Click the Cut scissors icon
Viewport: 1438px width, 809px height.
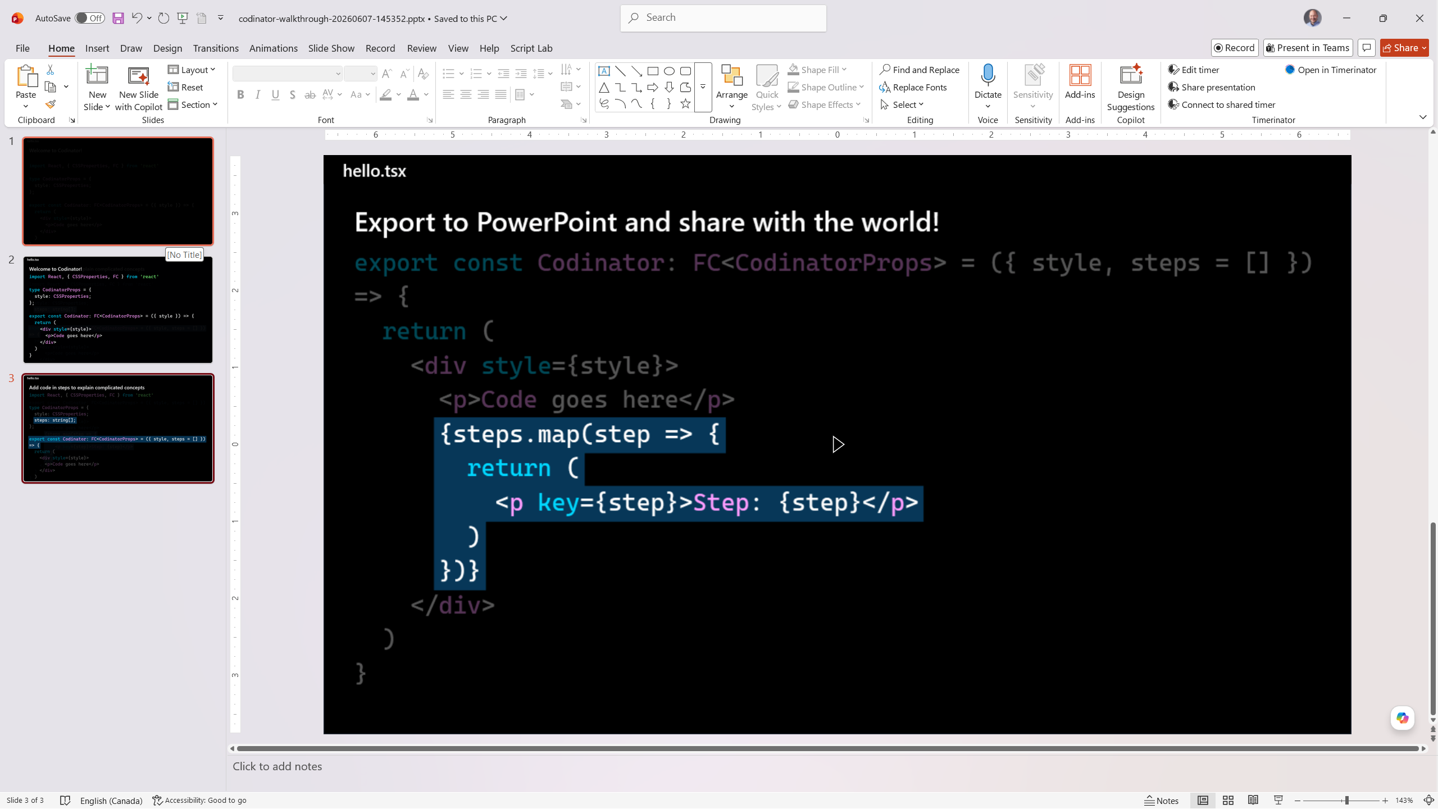[x=51, y=70]
